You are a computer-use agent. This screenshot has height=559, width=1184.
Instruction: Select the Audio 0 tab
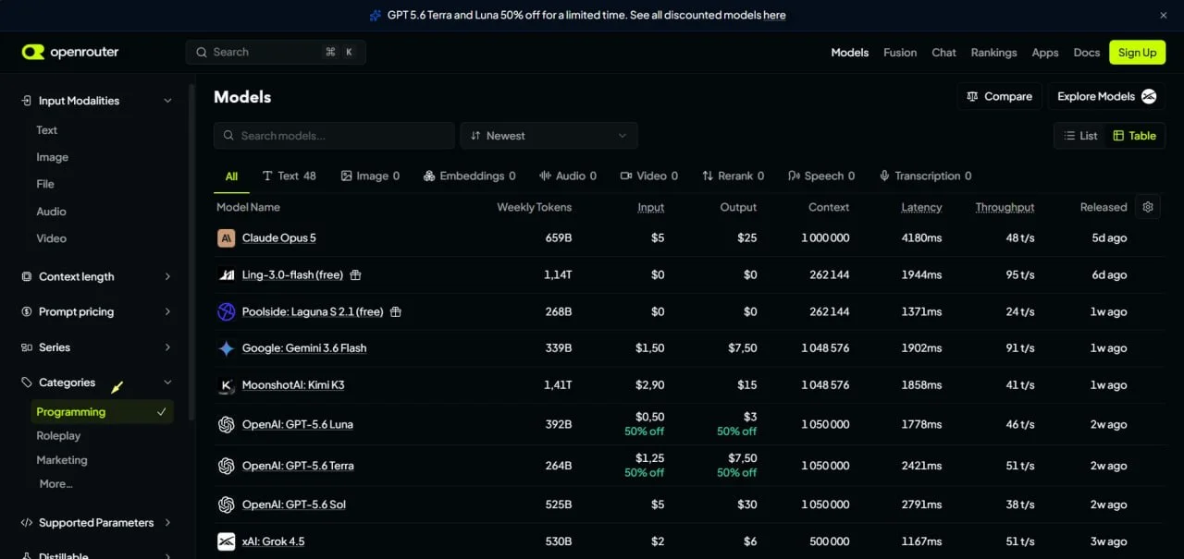click(568, 176)
